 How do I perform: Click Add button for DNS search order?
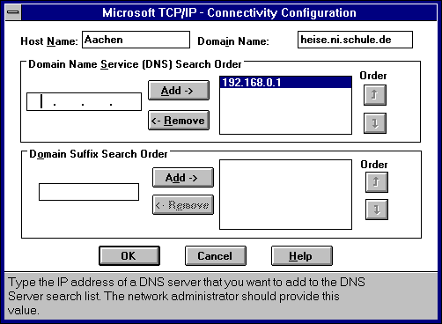[x=179, y=91]
